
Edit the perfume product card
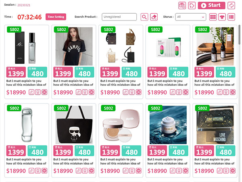click(x=31, y=92)
